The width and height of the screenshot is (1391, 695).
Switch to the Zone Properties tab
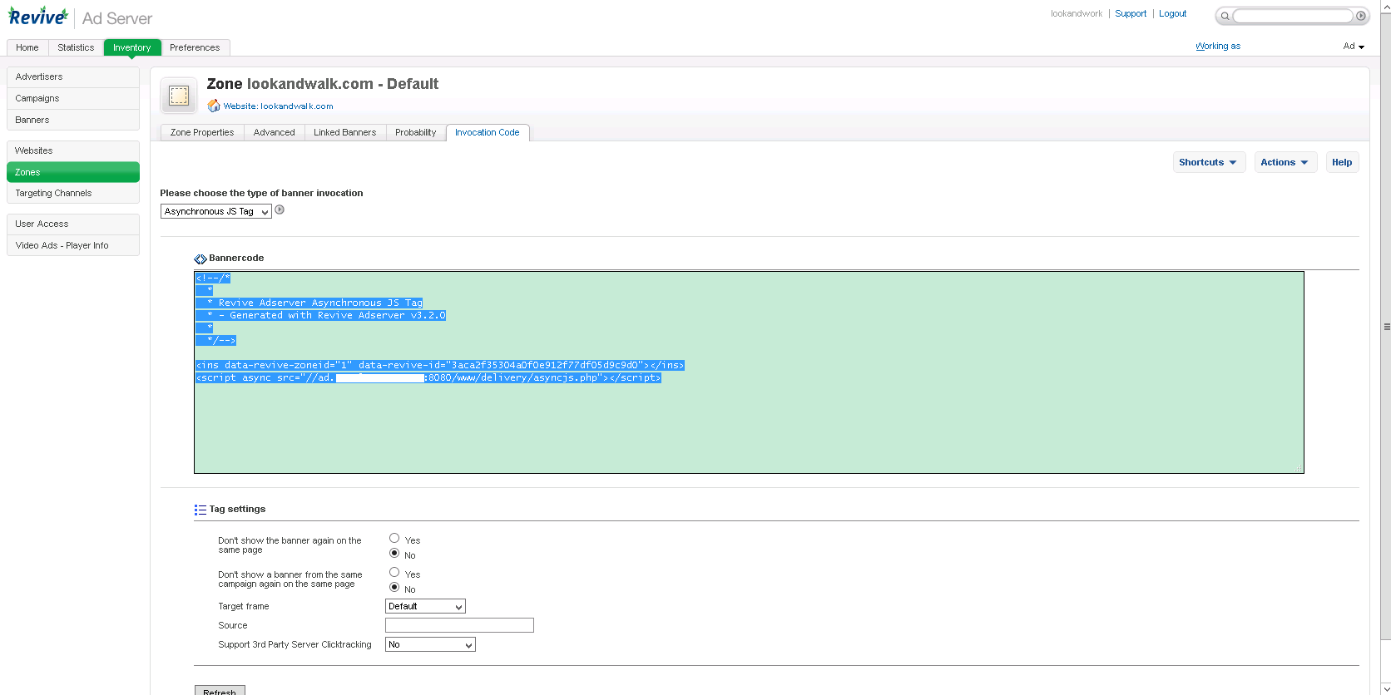202,132
